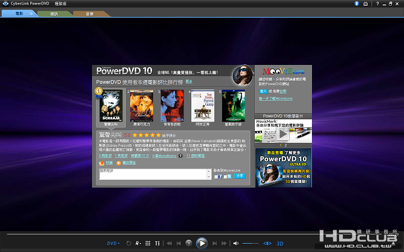Tick the Twitter share checkbox
The image size is (404, 252).
pyautogui.click(x=226, y=176)
